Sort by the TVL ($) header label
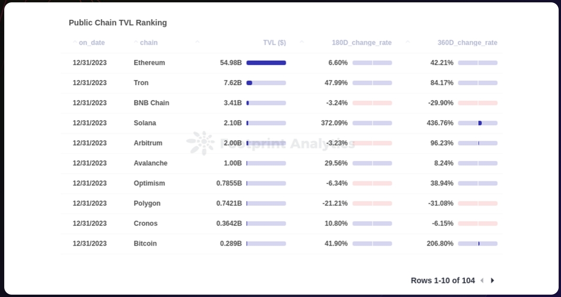 coord(274,43)
